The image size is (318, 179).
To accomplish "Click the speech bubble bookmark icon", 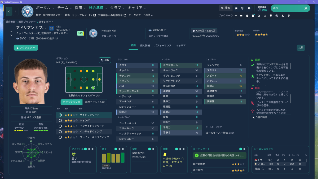I will click(x=241, y=16).
